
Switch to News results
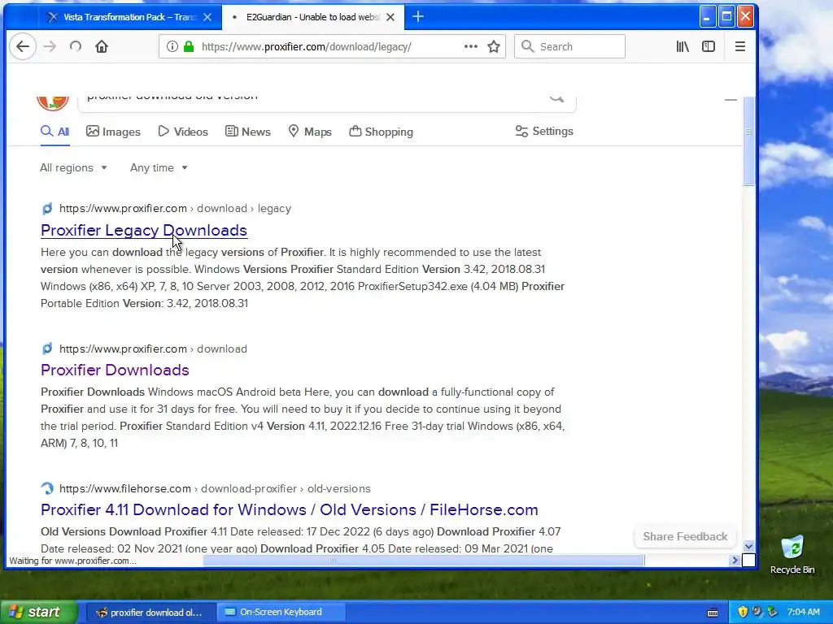pos(247,132)
